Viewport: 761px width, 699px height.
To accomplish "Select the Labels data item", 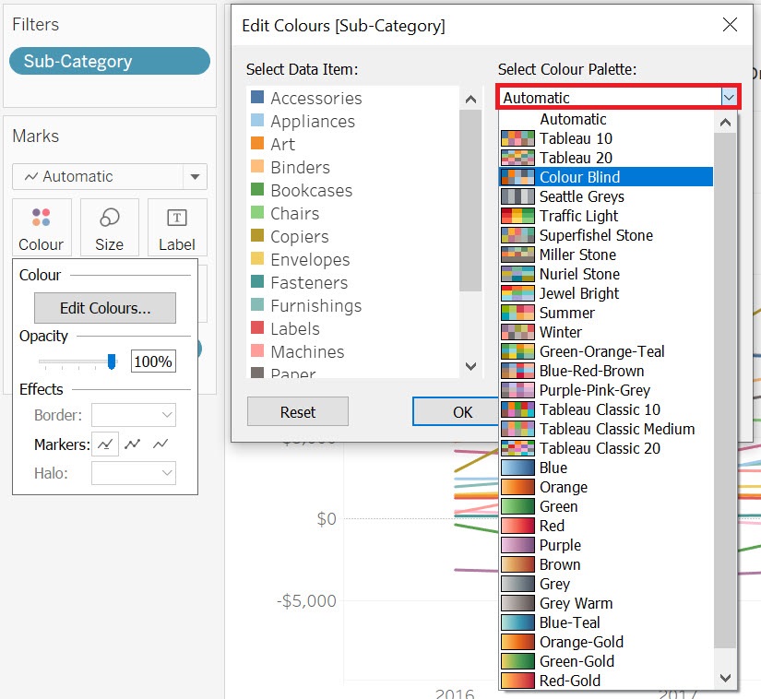I will [354, 328].
